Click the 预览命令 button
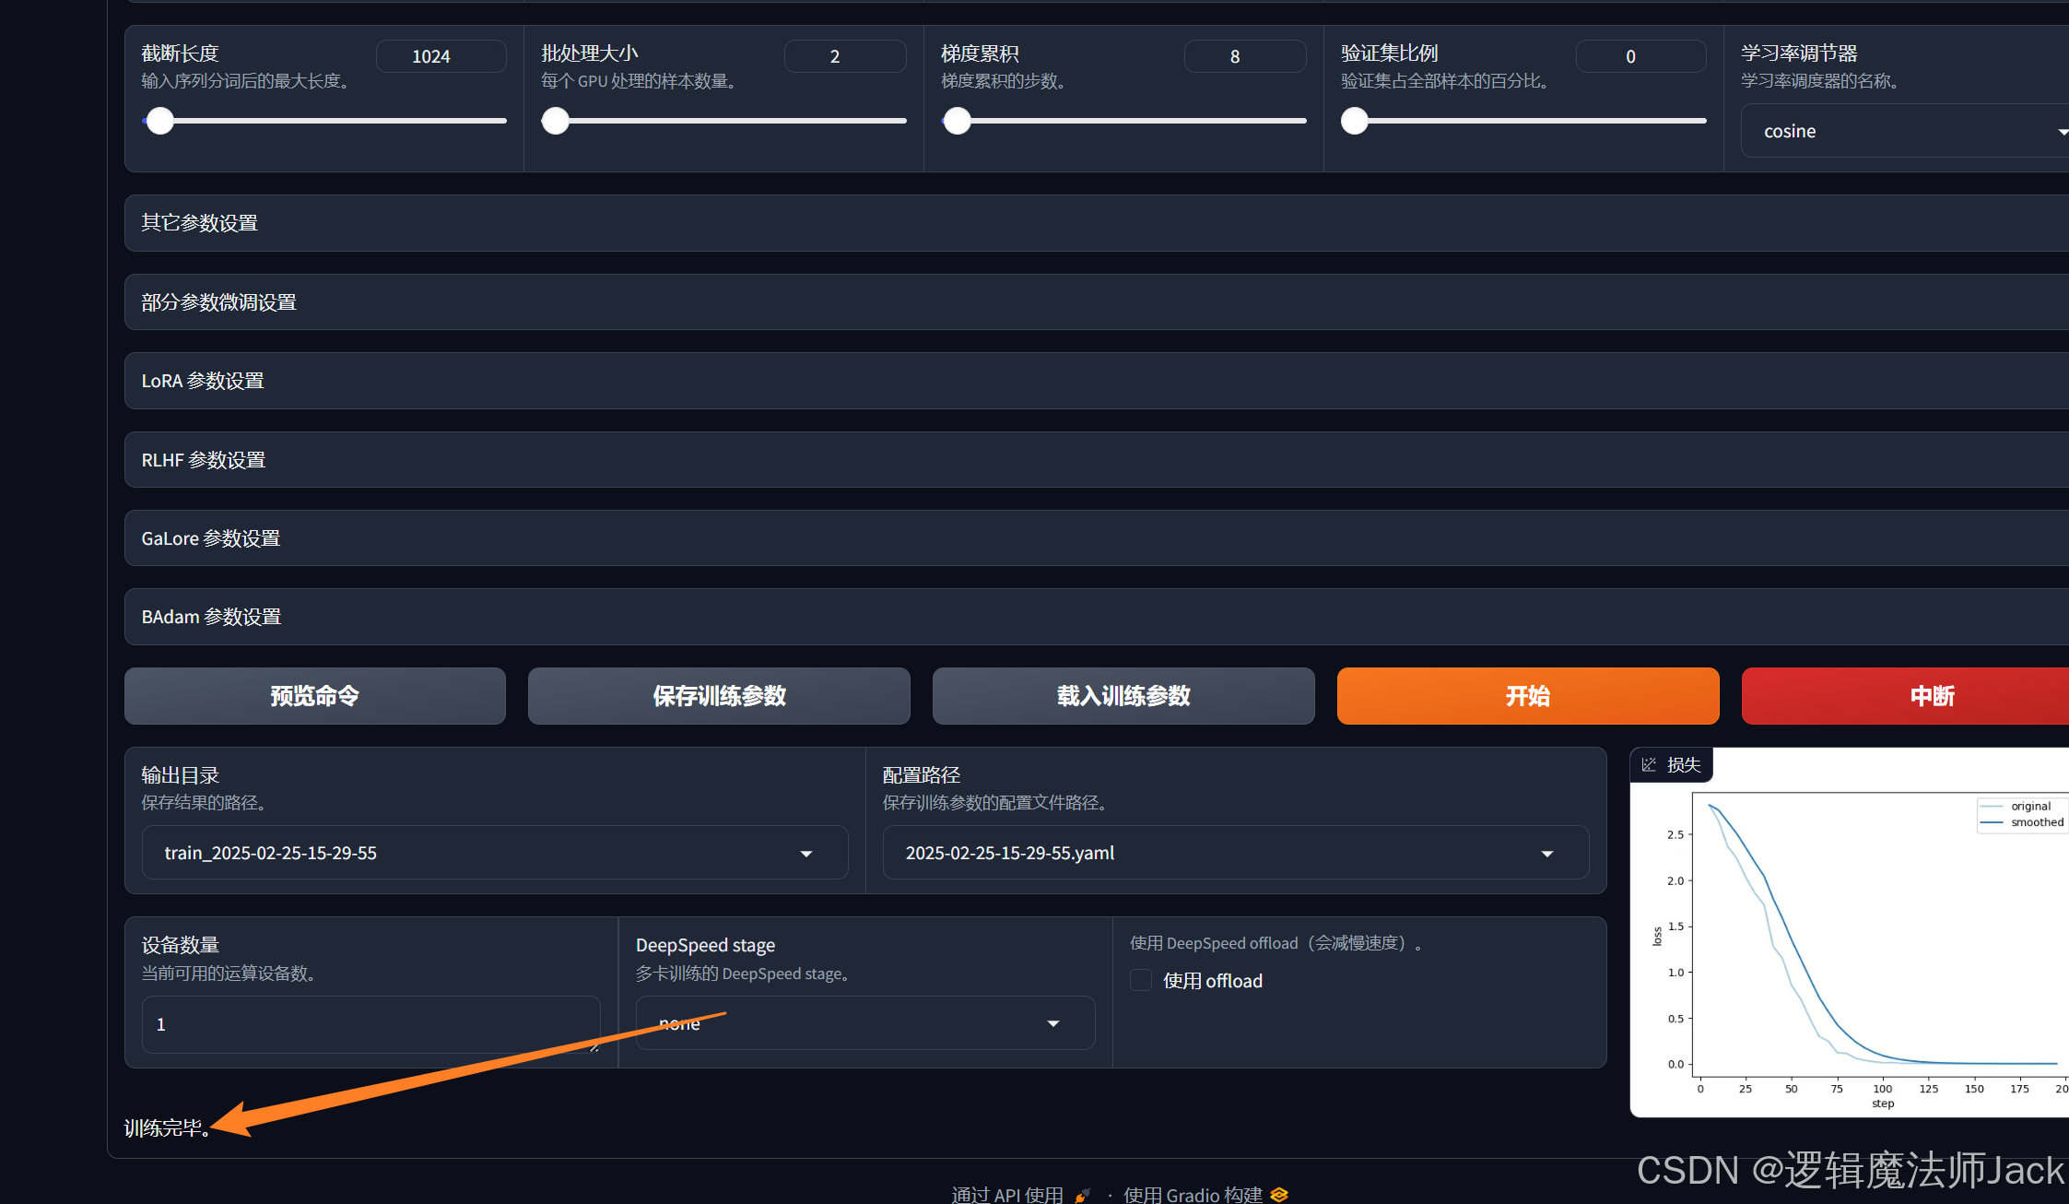The height and width of the screenshot is (1204, 2069). (x=314, y=696)
